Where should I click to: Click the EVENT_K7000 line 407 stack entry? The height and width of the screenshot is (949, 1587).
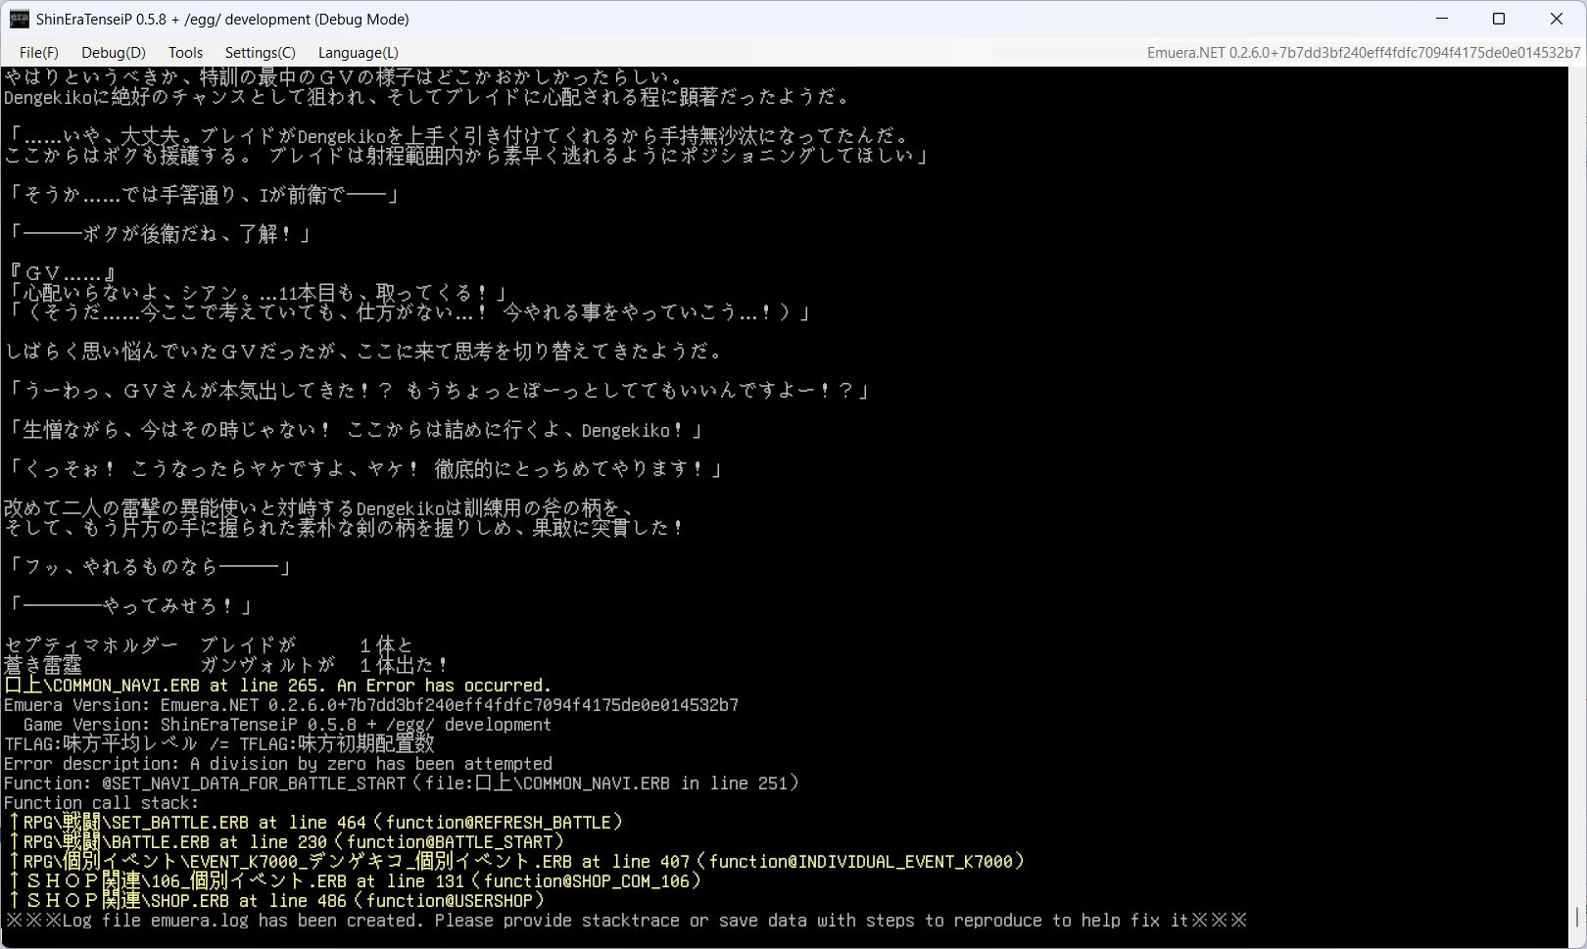515,862
